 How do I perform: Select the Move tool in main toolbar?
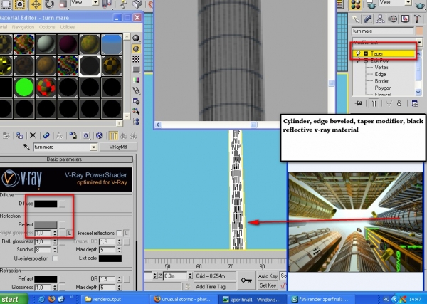tap(36, 4)
